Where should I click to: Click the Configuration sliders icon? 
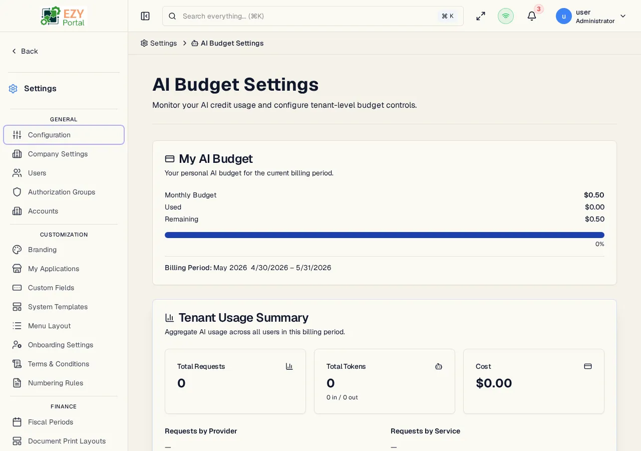point(17,135)
